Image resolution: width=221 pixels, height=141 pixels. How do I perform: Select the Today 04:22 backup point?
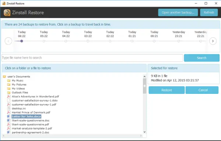66,41
